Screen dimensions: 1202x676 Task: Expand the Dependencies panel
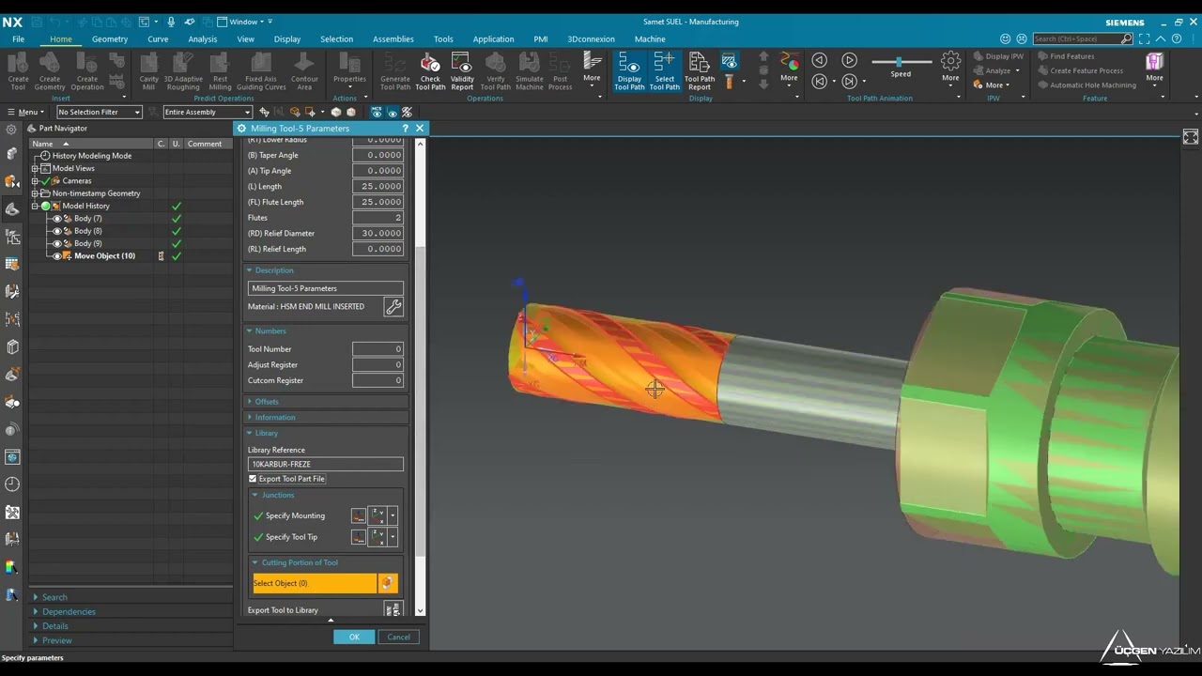tap(69, 612)
